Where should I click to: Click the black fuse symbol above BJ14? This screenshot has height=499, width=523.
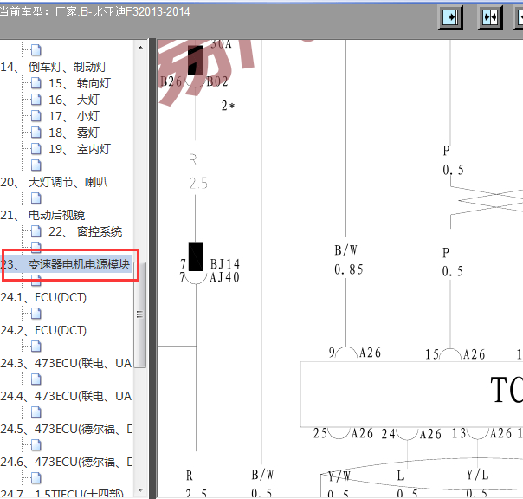196,256
